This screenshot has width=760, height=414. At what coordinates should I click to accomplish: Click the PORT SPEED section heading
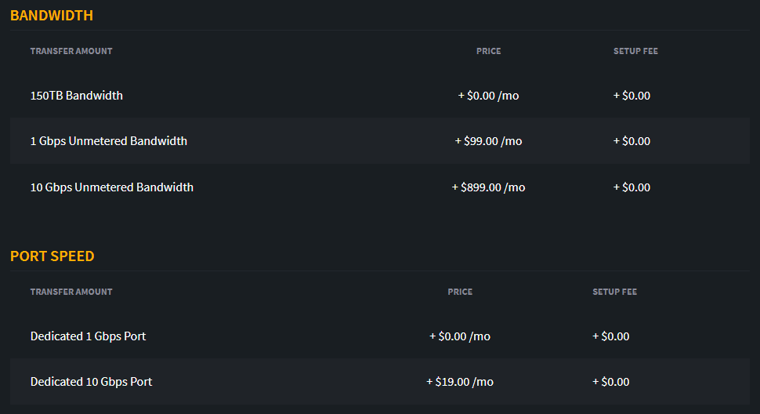pyautogui.click(x=52, y=256)
